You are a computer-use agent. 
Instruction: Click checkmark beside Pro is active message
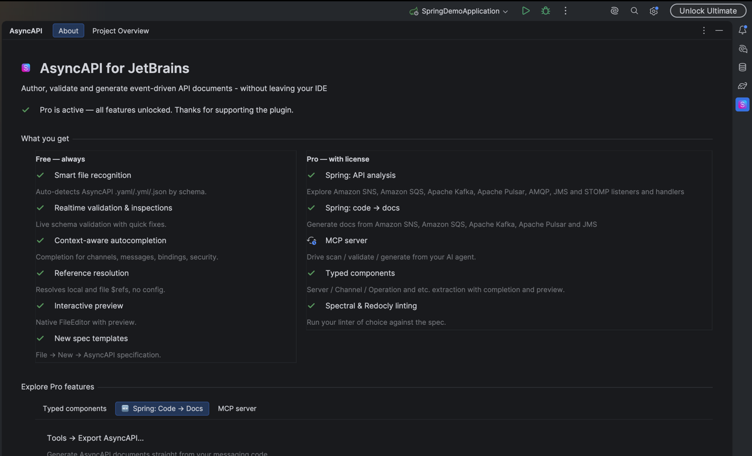click(x=26, y=110)
